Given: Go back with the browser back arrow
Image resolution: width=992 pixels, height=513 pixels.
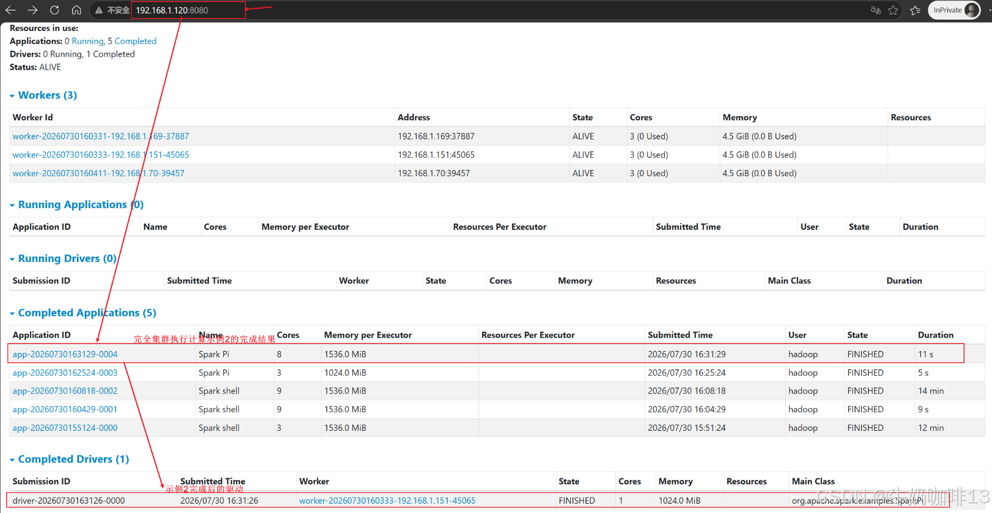Looking at the screenshot, I should click(11, 10).
